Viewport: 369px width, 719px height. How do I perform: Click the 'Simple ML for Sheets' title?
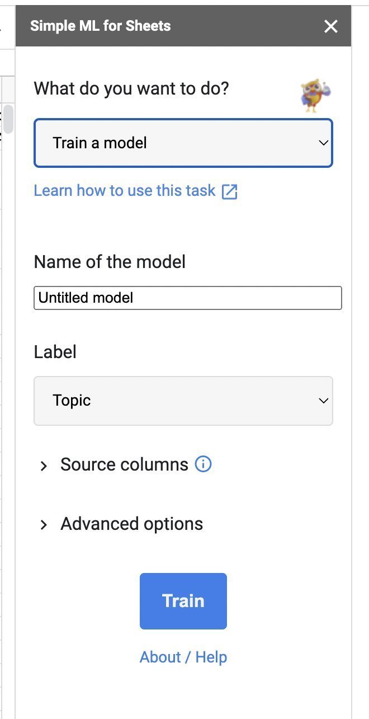tap(101, 26)
